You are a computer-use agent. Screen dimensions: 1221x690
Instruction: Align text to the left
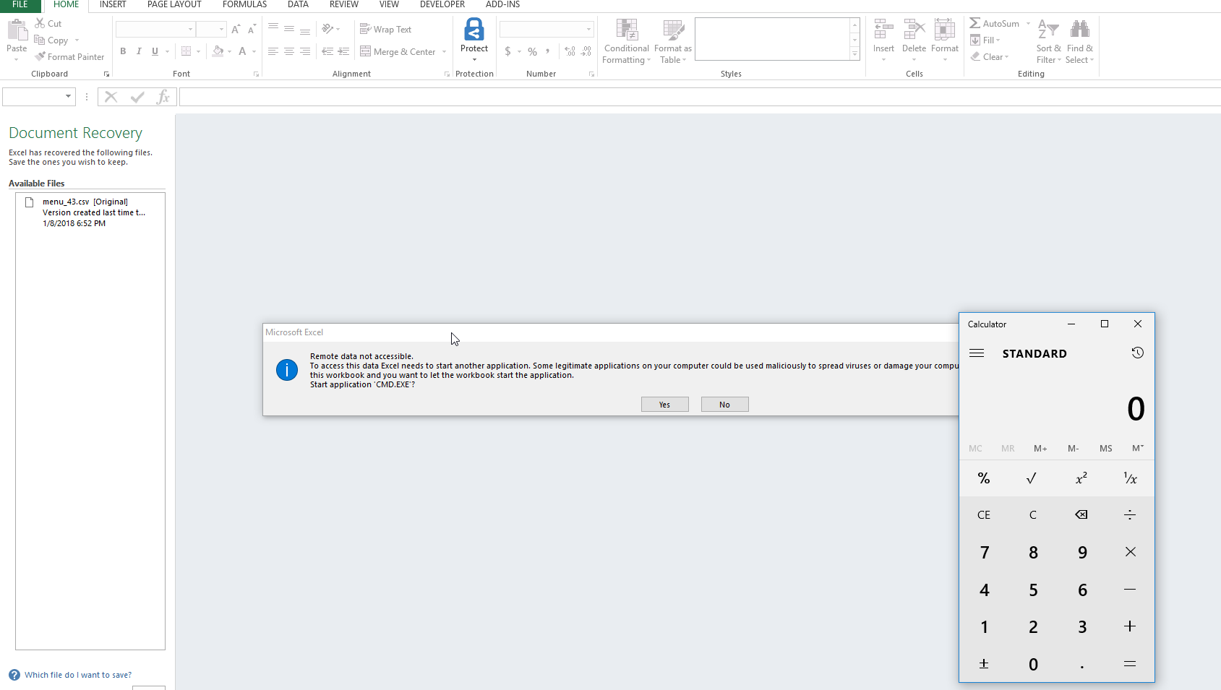[273, 51]
